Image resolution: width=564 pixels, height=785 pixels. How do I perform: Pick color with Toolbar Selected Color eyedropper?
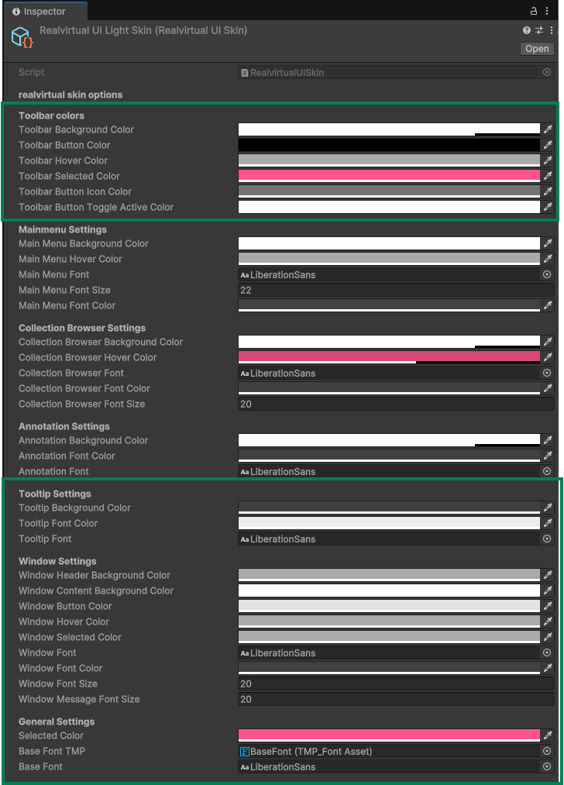[x=547, y=176]
